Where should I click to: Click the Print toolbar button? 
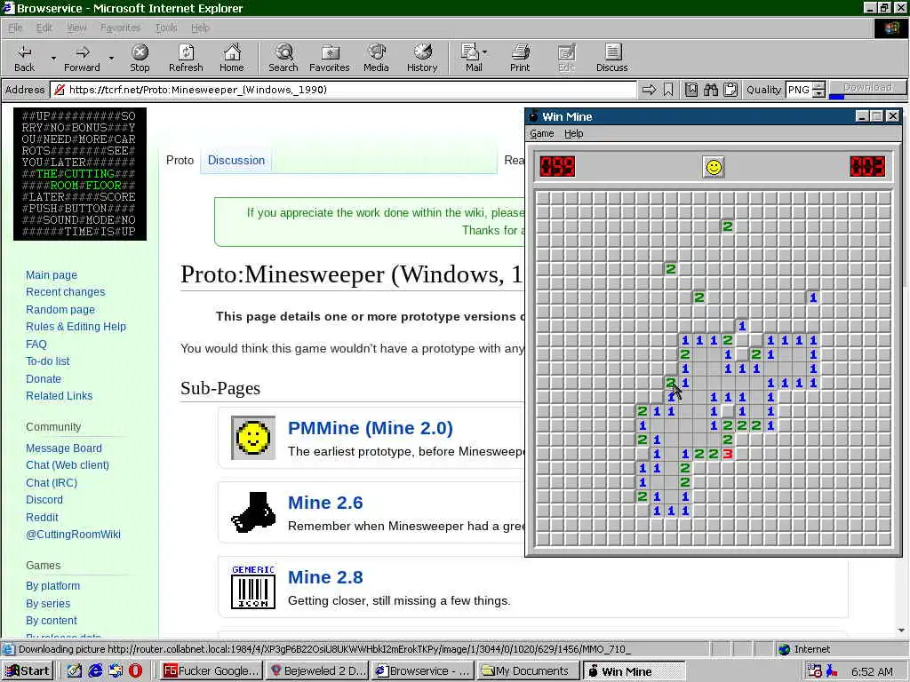coord(520,59)
